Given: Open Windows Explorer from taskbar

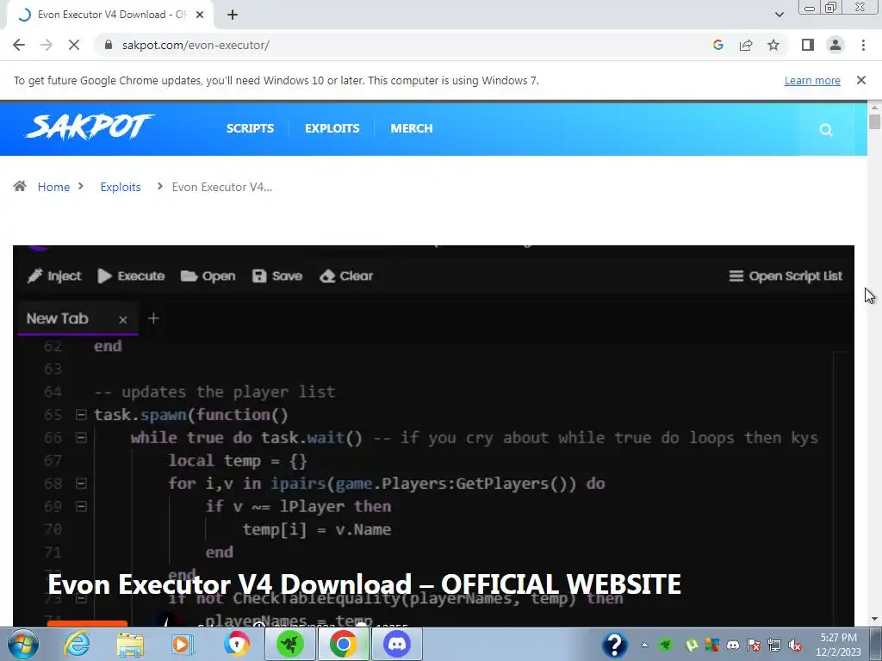Looking at the screenshot, I should pos(130,644).
